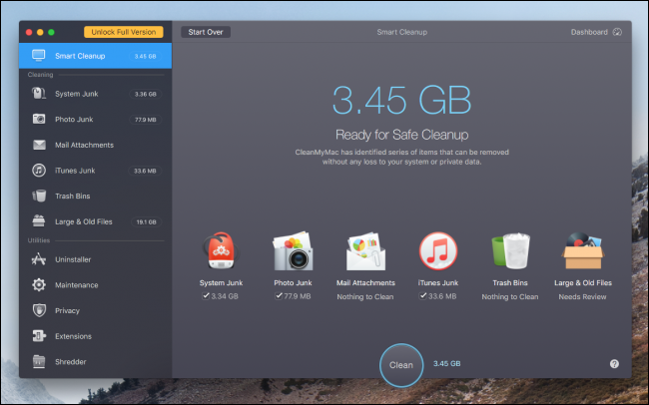The height and width of the screenshot is (405, 649).
Task: Open Privacy shield icon in sidebar
Action: [39, 310]
